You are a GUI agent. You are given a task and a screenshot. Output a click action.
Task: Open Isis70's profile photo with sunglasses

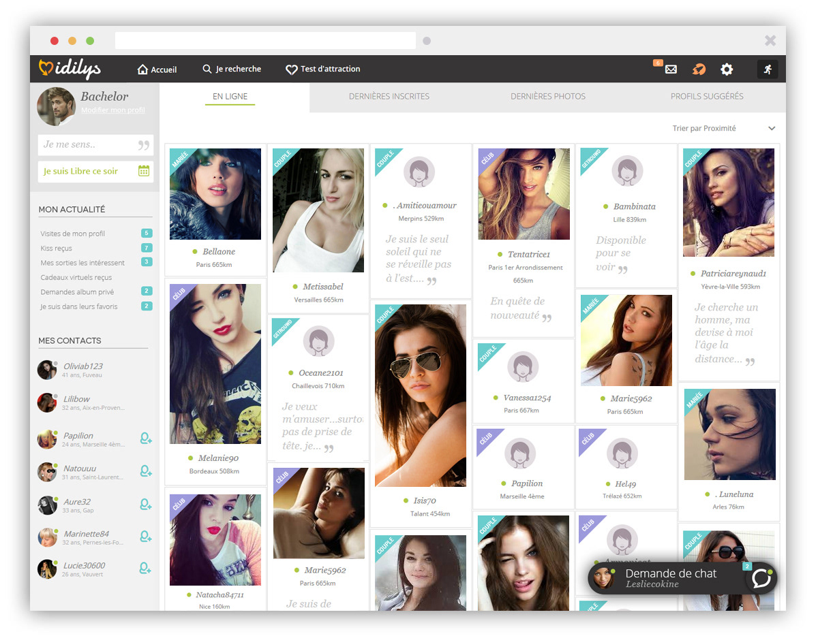point(421,396)
